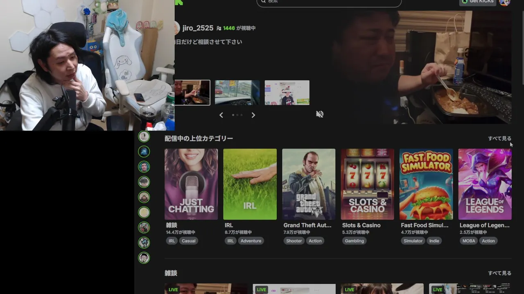Click the IRL category title text
524x294 pixels.
(229, 225)
